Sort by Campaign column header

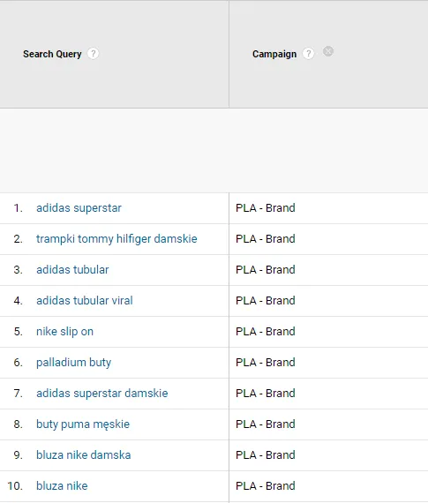(274, 54)
